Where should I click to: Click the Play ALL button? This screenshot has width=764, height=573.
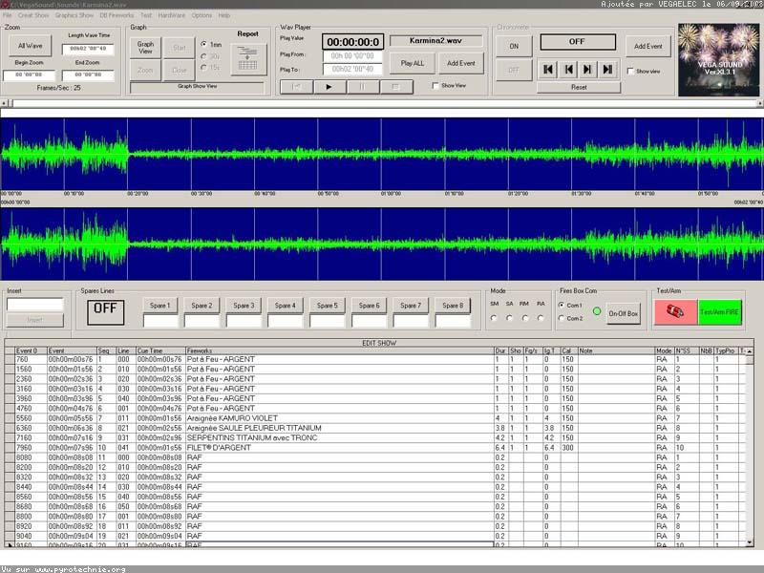[x=413, y=62]
